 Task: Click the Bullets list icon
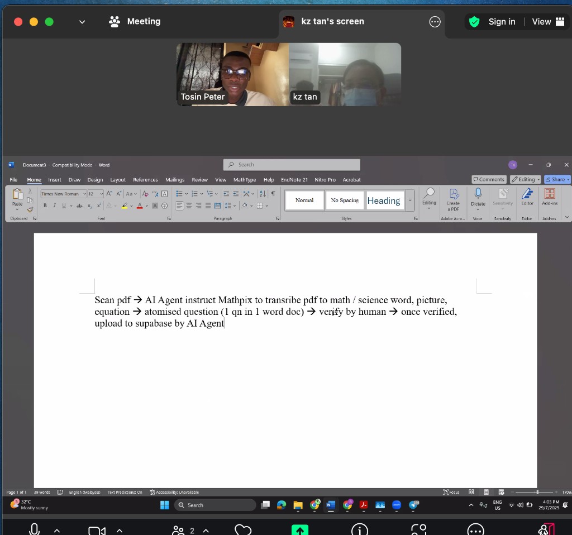(179, 194)
